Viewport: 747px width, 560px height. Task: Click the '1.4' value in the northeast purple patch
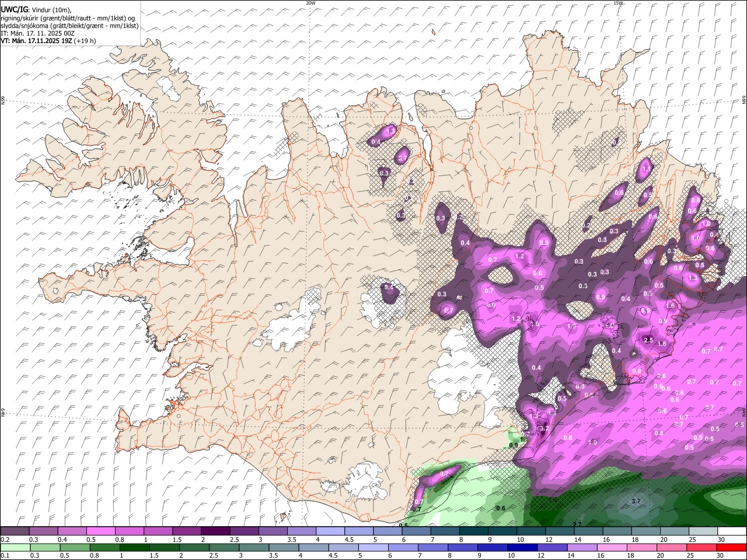646,169
